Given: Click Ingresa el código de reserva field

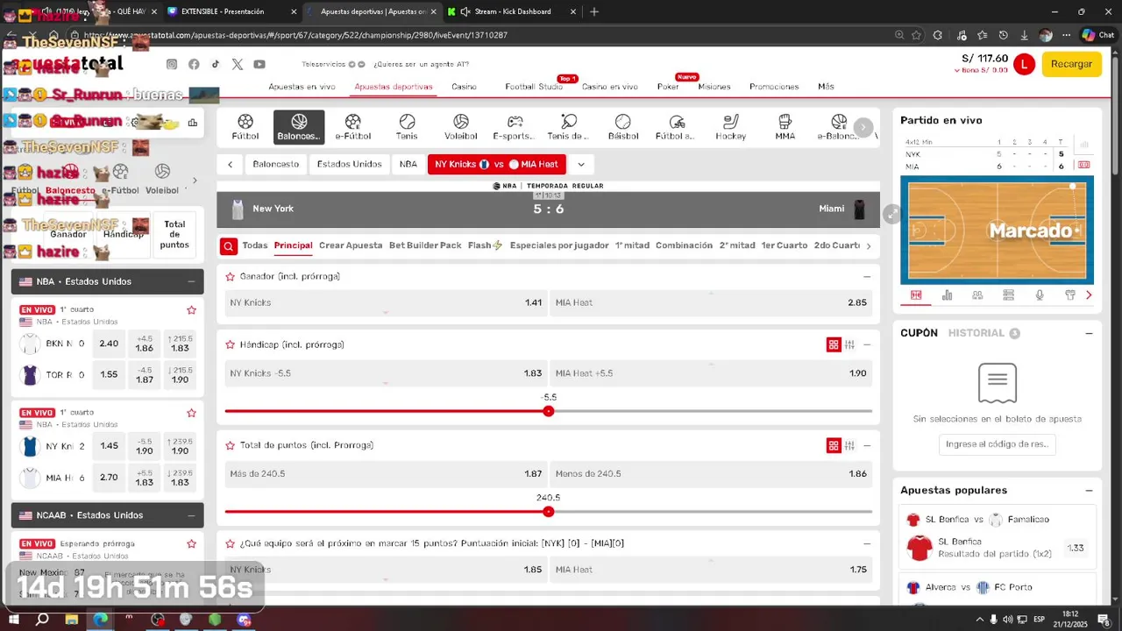Looking at the screenshot, I should (x=997, y=444).
